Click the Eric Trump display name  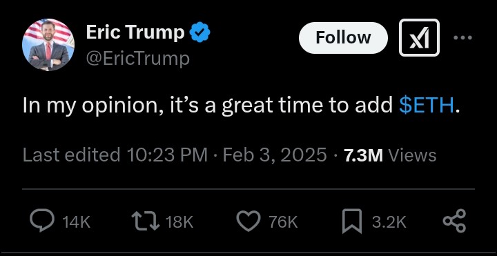(x=135, y=32)
